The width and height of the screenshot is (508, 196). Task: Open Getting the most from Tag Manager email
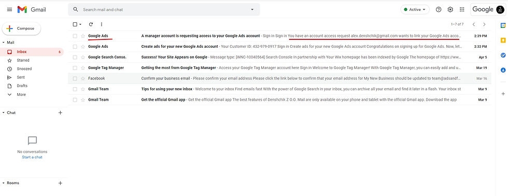click(280, 68)
